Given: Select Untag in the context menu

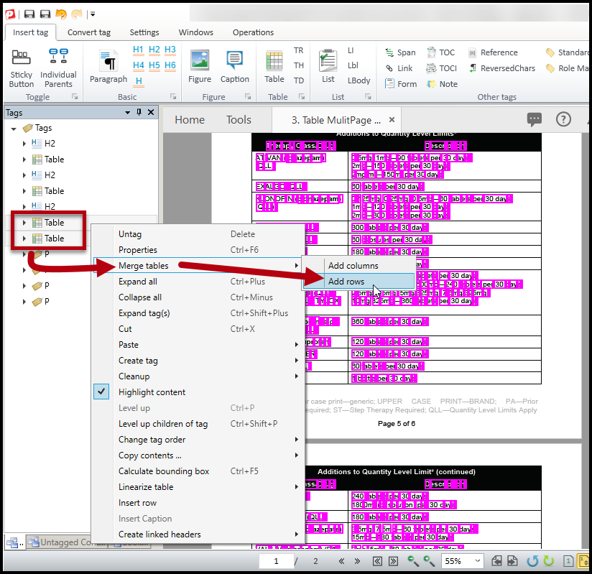Looking at the screenshot, I should point(198,234).
